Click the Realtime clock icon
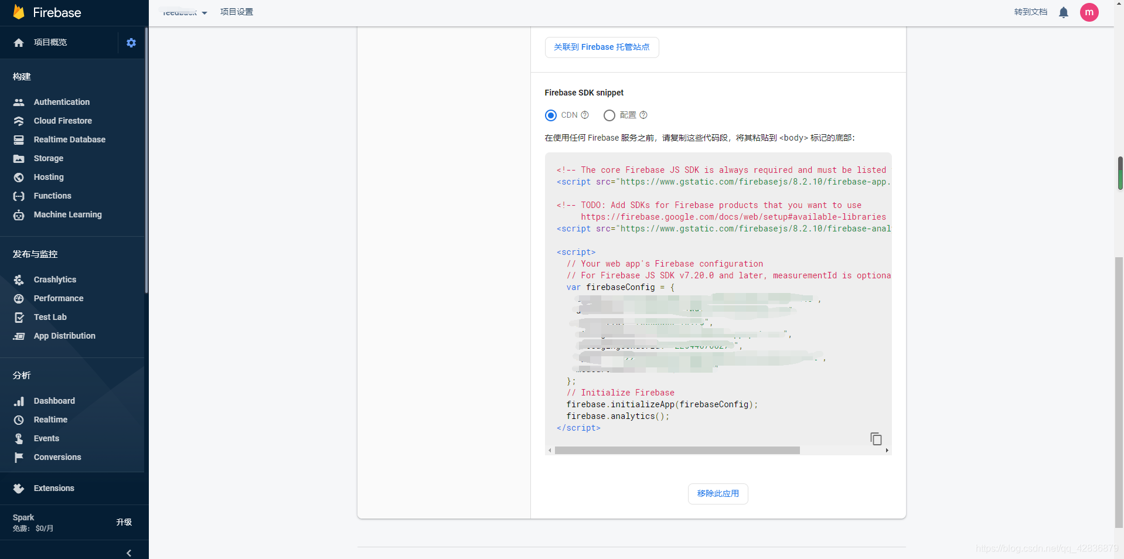1124x559 pixels. coord(19,420)
